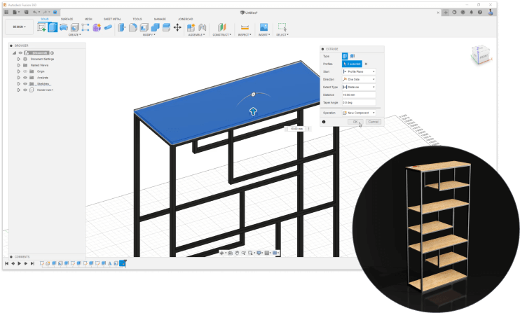Click the blue extrude distance arrow manipulator

coord(253,111)
